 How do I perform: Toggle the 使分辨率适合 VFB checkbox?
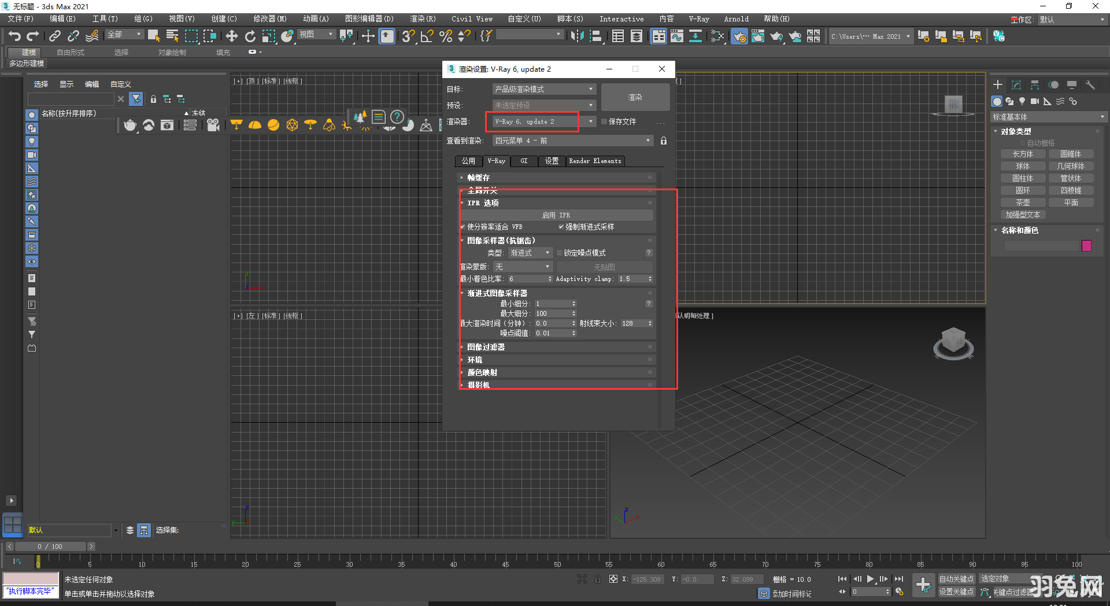[462, 227]
